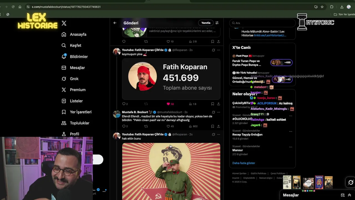Open Mustafa B. Bozkurt's profile name link
355x200 pixels.
tap(135, 112)
